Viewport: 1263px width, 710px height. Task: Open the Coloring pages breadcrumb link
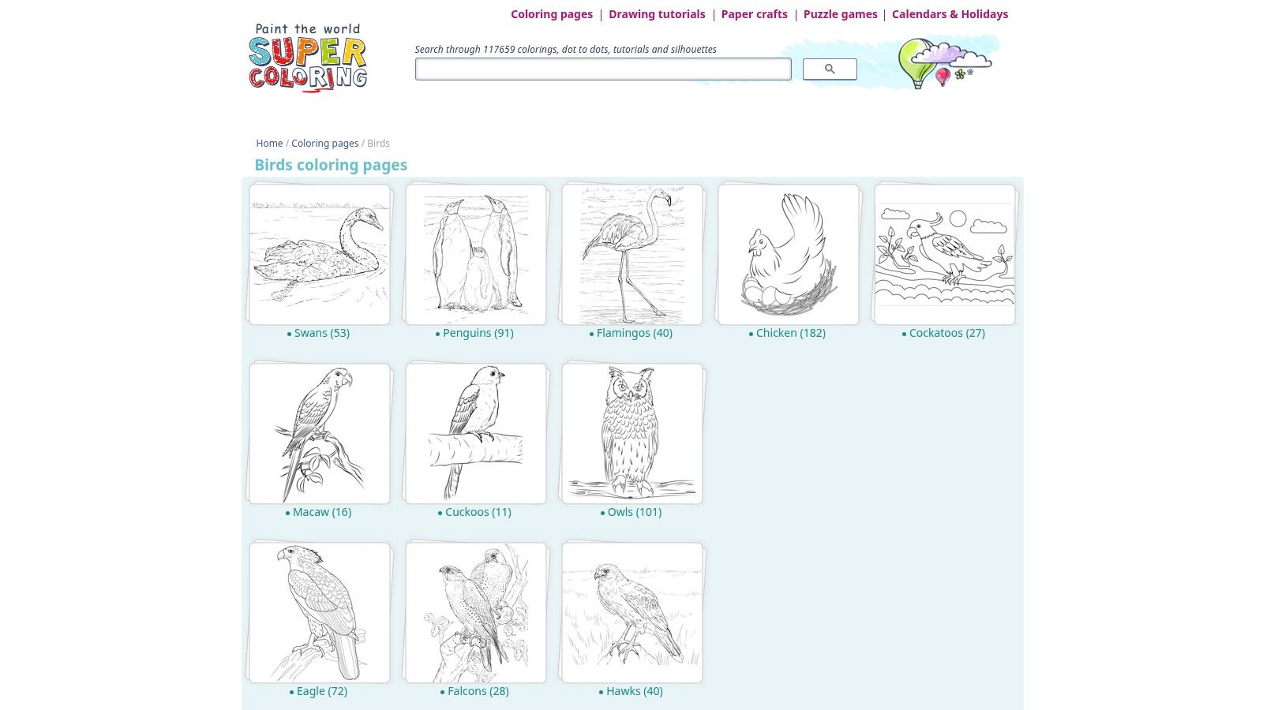(x=325, y=144)
